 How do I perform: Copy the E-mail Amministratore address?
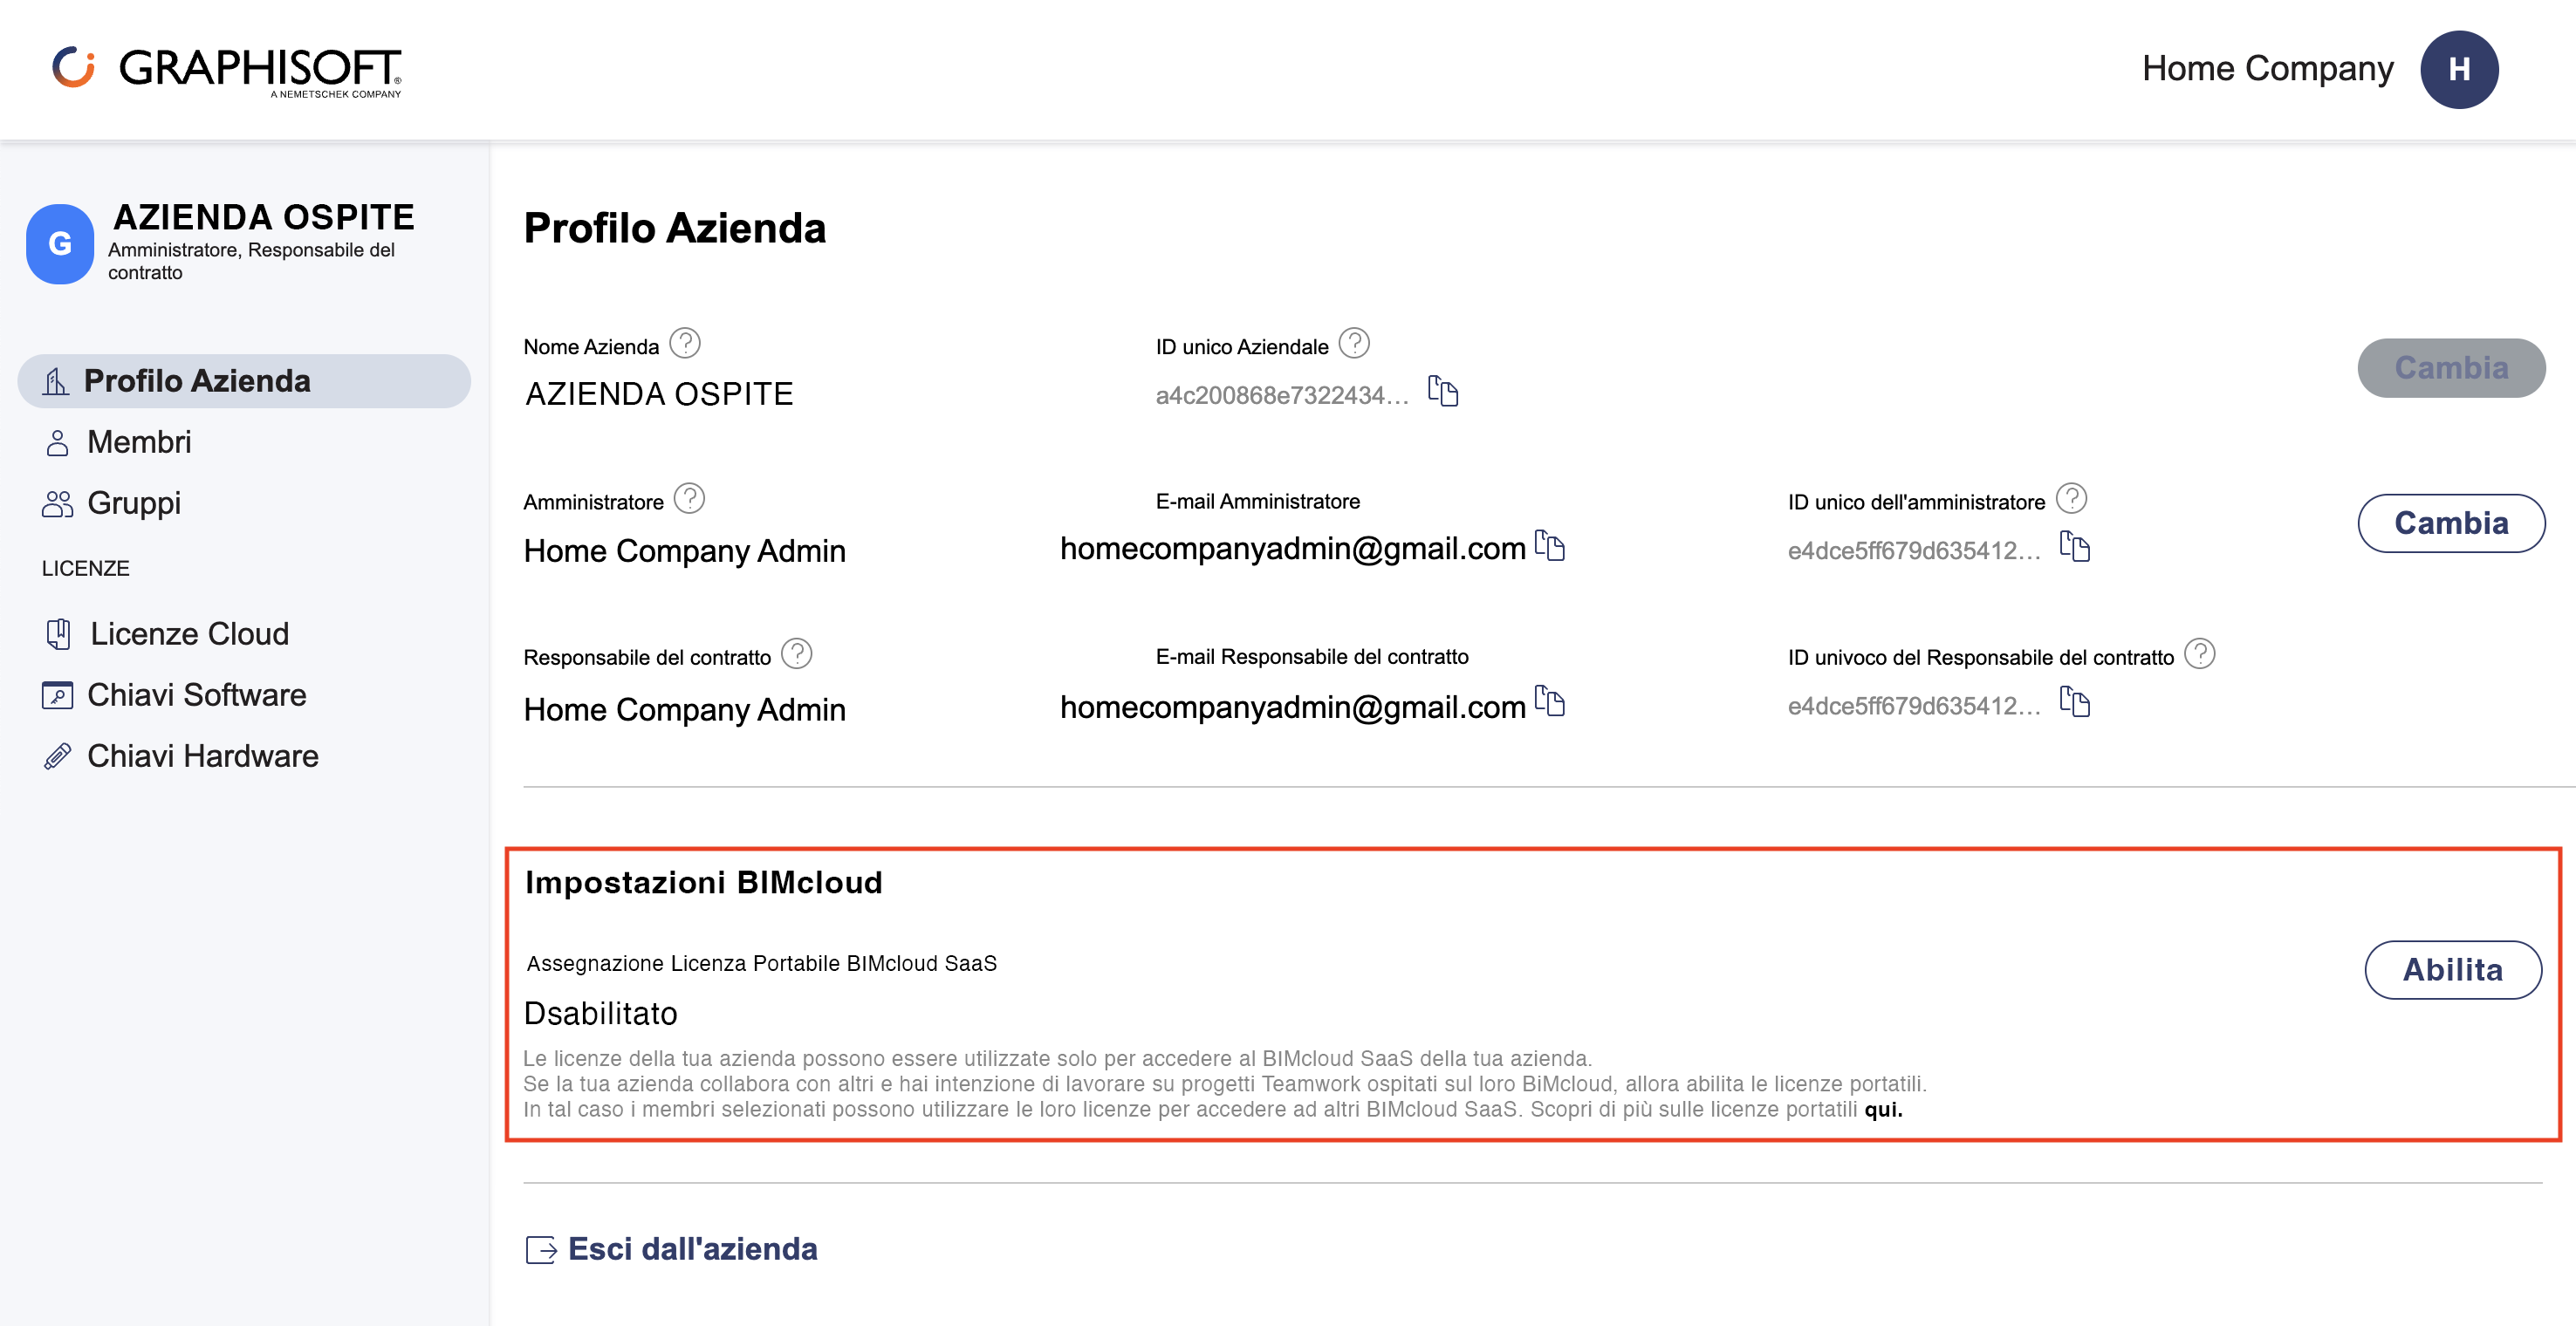[x=1549, y=545]
